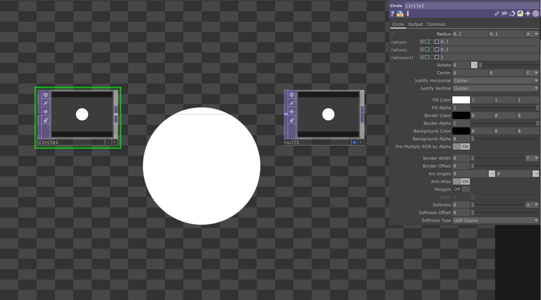Click the star activate button on null1
Viewport: 541px width, 300px height.
pyautogui.click(x=361, y=142)
